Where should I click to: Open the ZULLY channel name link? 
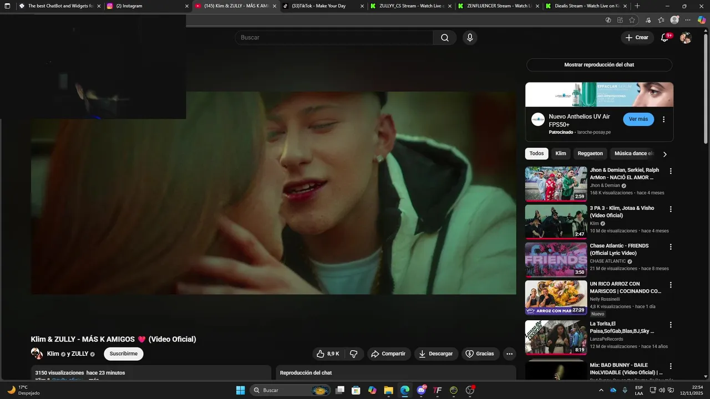[x=79, y=354]
